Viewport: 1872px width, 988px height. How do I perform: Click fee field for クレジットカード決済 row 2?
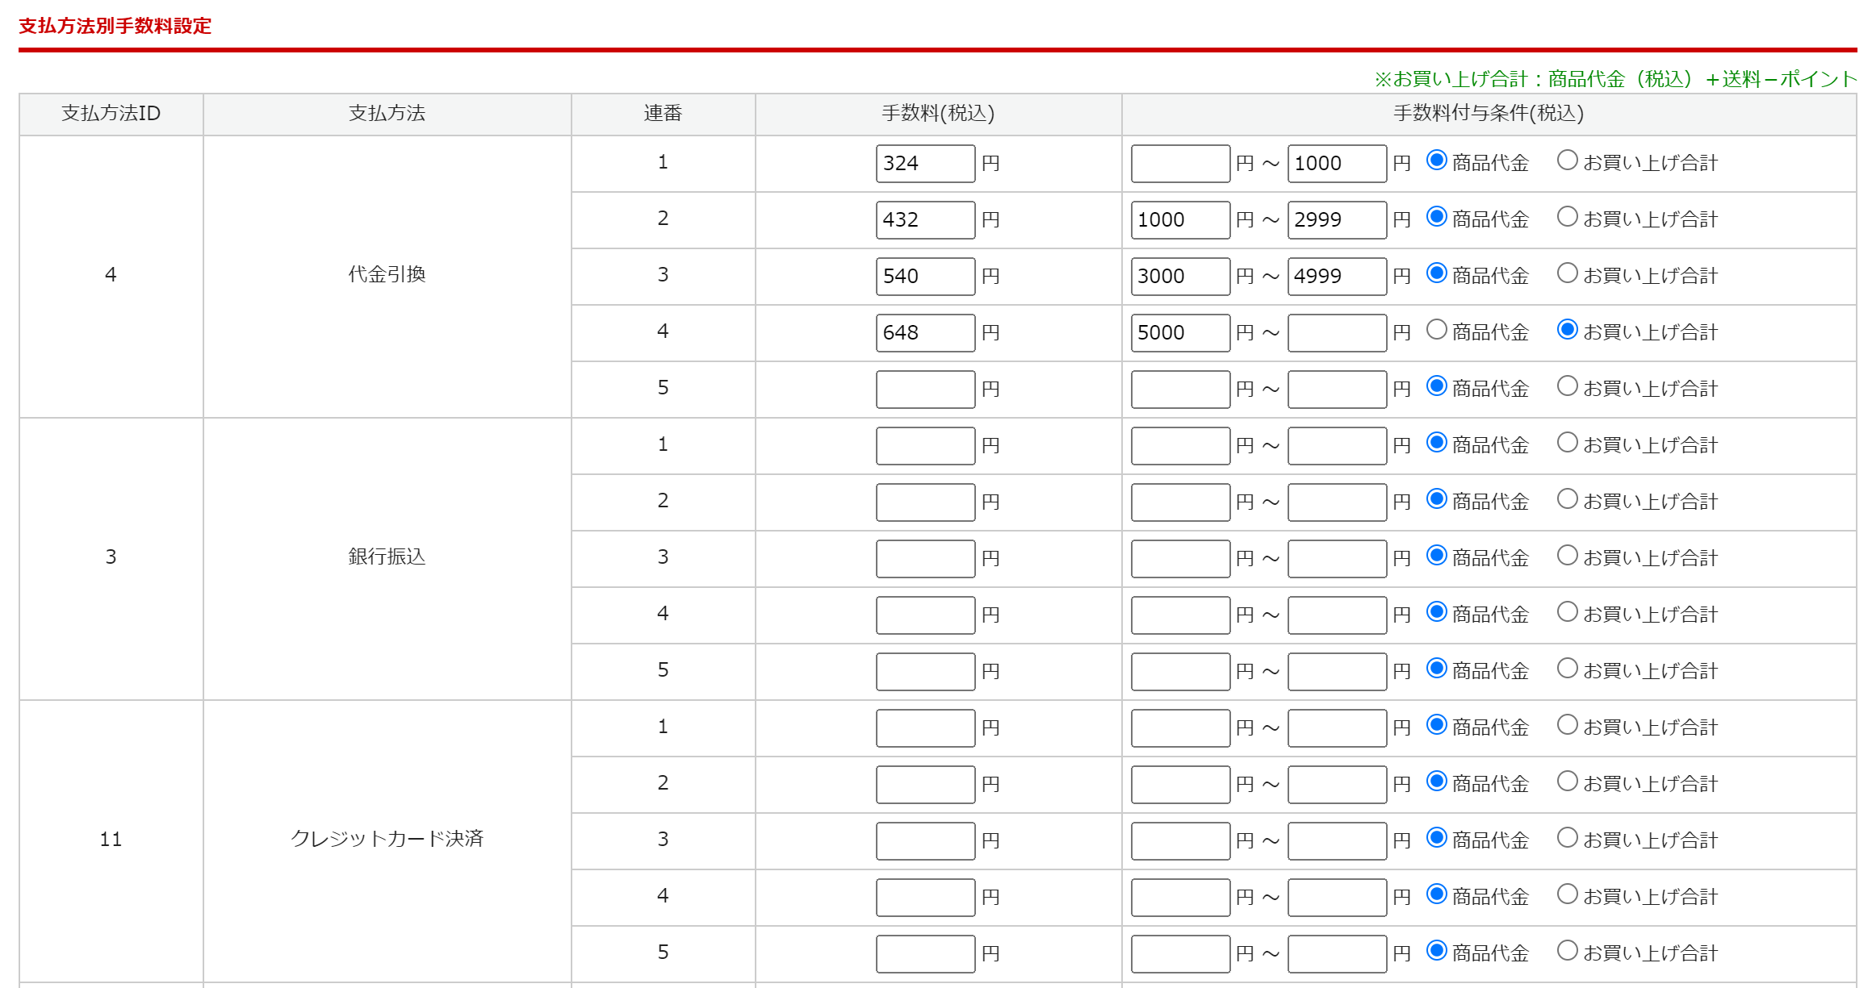coord(925,785)
